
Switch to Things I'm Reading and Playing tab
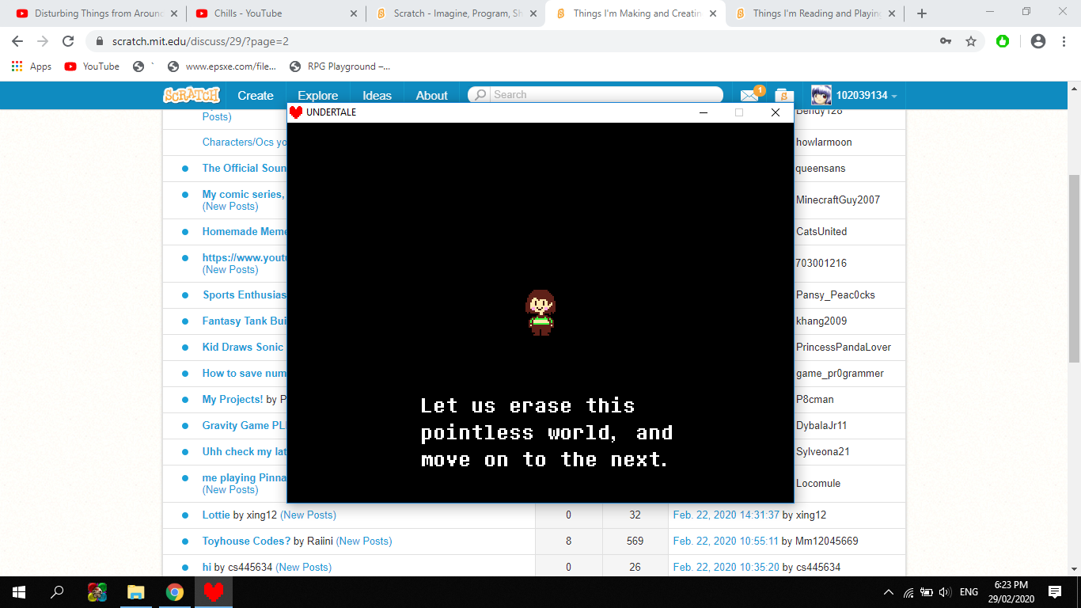point(817,13)
